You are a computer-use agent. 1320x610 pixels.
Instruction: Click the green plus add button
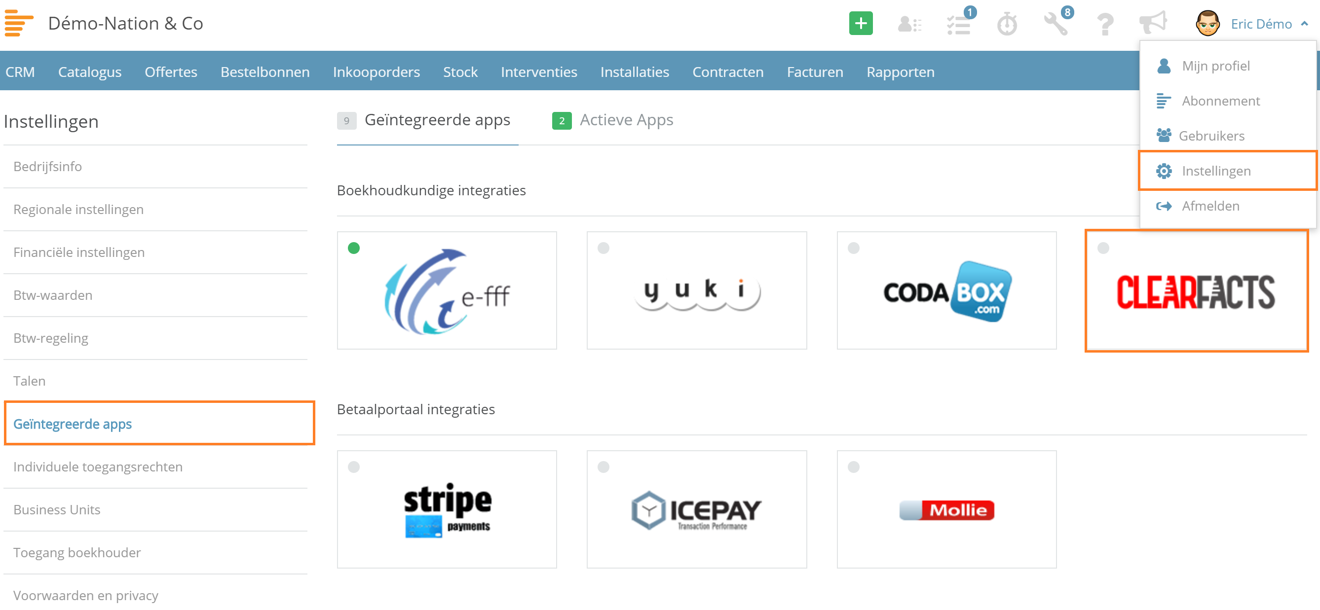pyautogui.click(x=861, y=24)
